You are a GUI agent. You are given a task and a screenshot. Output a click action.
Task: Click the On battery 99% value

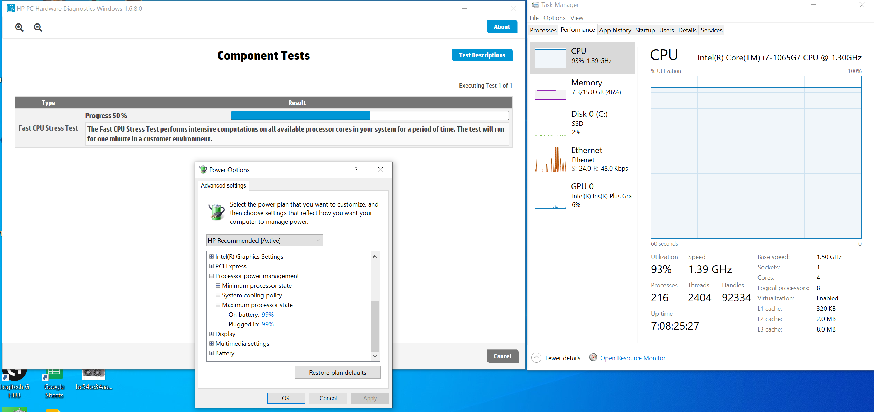point(268,315)
